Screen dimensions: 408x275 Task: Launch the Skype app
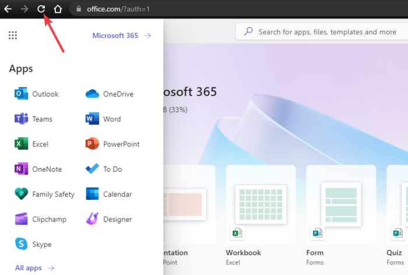pyautogui.click(x=33, y=244)
